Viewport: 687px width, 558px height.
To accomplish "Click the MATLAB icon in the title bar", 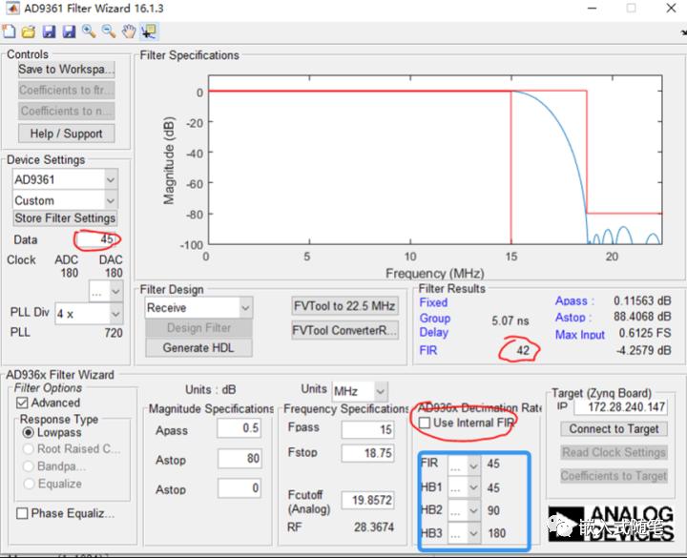I will point(12,9).
